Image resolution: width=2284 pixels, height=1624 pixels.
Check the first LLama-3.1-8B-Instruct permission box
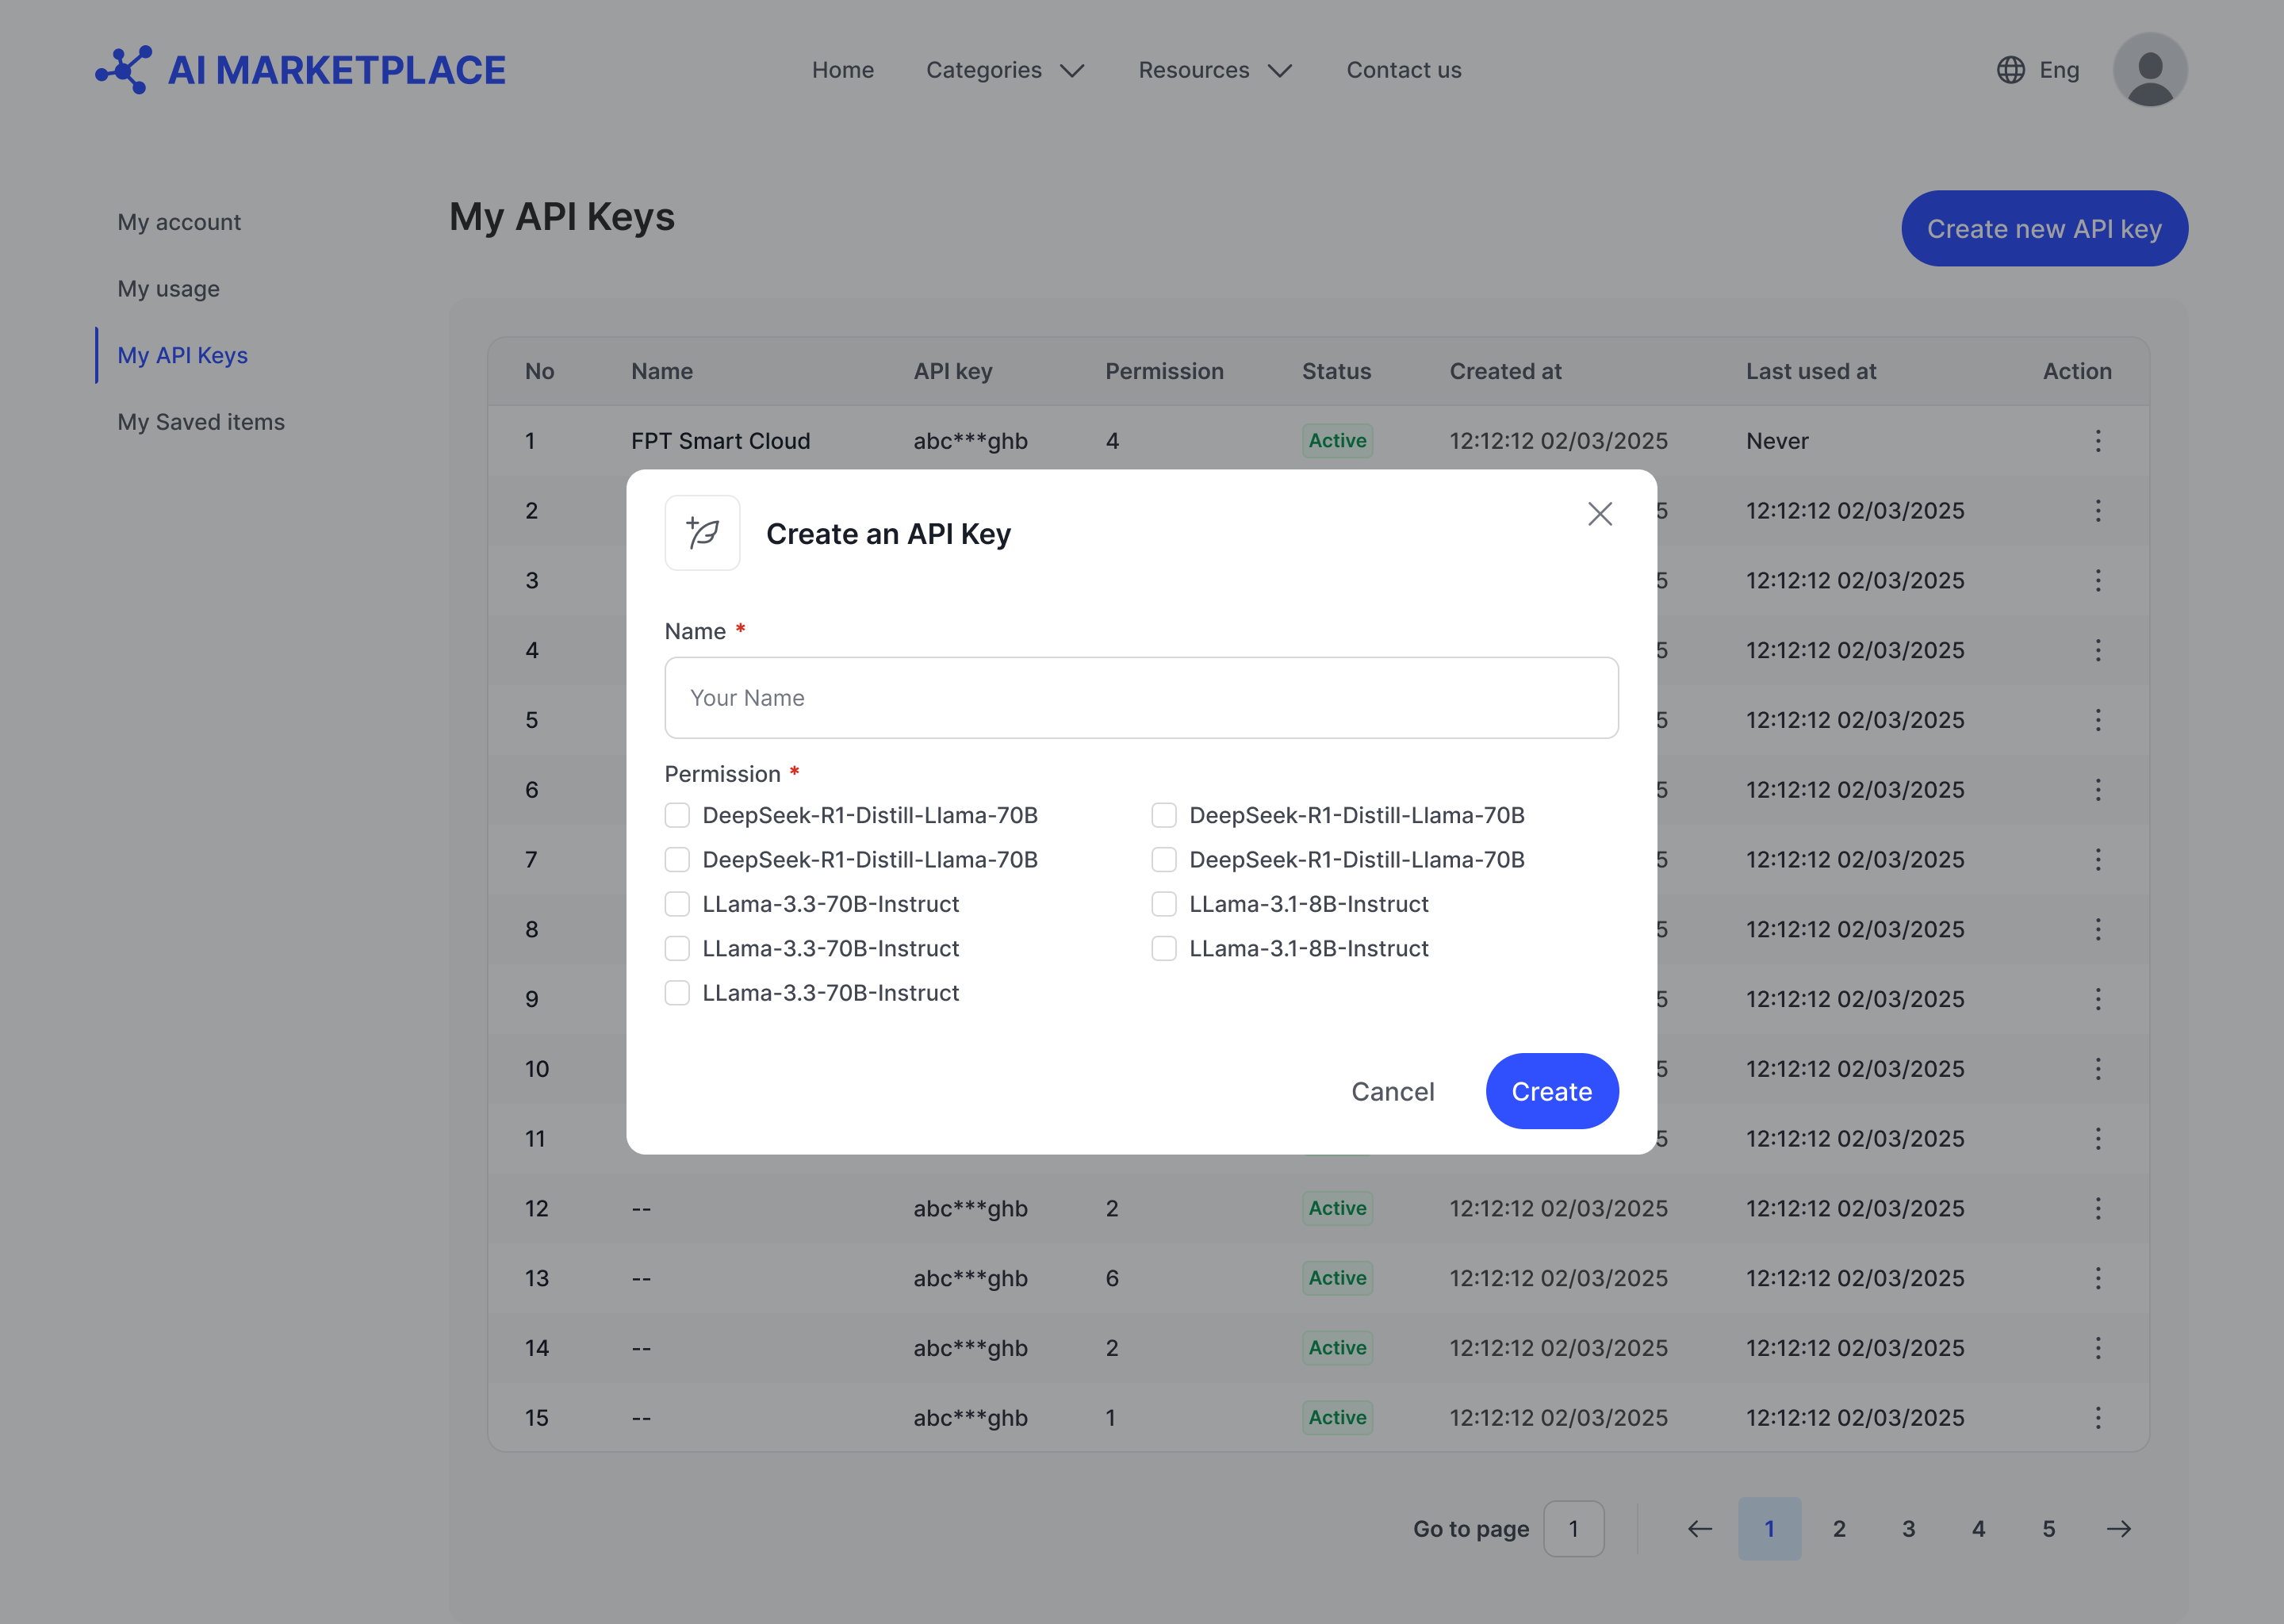(1164, 904)
